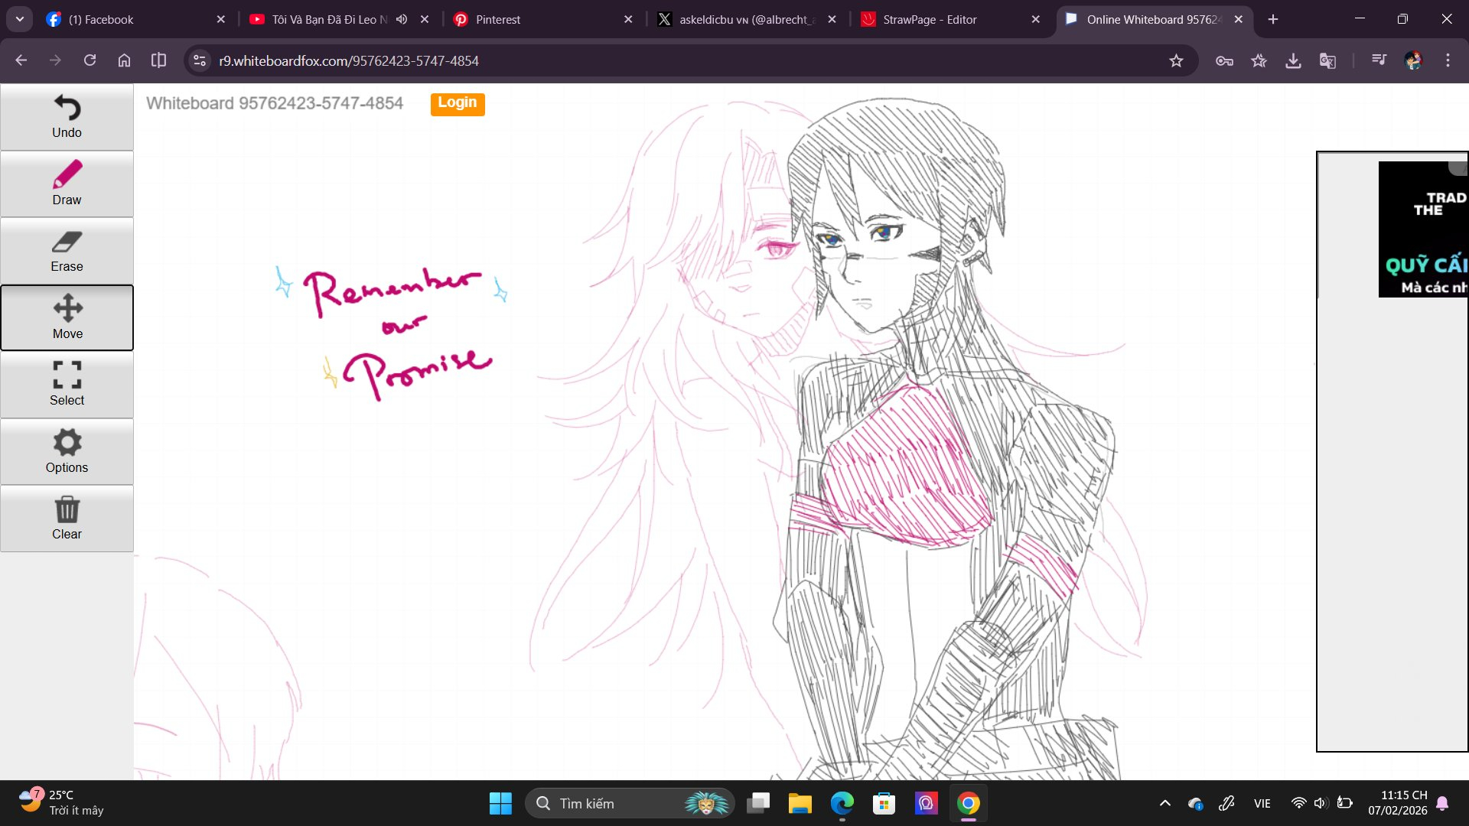The height and width of the screenshot is (826, 1469).
Task: Select the Draw pencil tool
Action: click(67, 184)
